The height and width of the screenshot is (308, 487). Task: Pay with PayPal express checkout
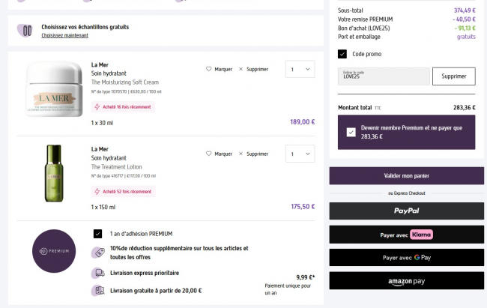(406, 211)
